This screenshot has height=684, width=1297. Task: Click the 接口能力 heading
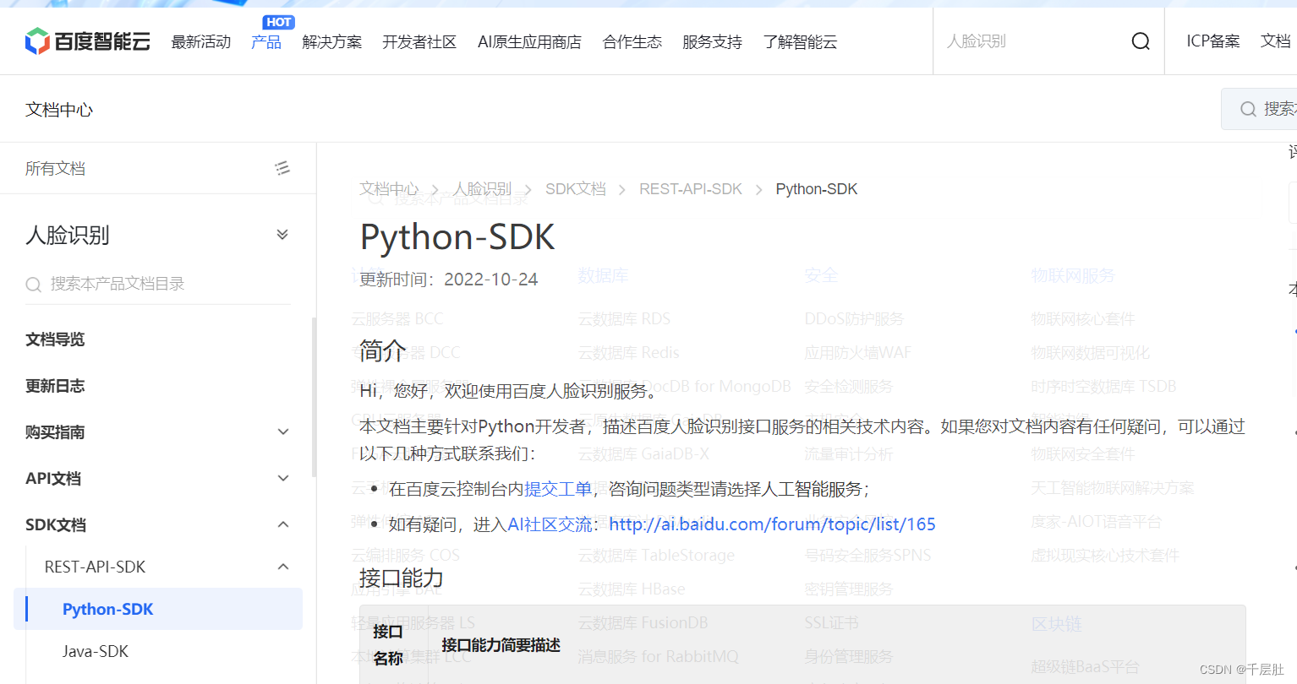point(402,578)
